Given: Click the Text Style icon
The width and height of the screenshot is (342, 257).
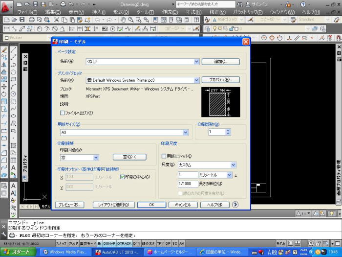Looking at the screenshot, I should pyautogui.click(x=207, y=20).
